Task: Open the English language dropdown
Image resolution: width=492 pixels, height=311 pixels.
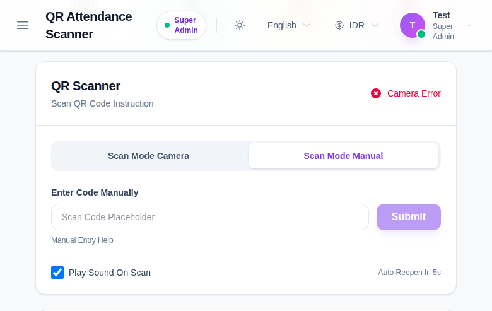Action: click(289, 25)
